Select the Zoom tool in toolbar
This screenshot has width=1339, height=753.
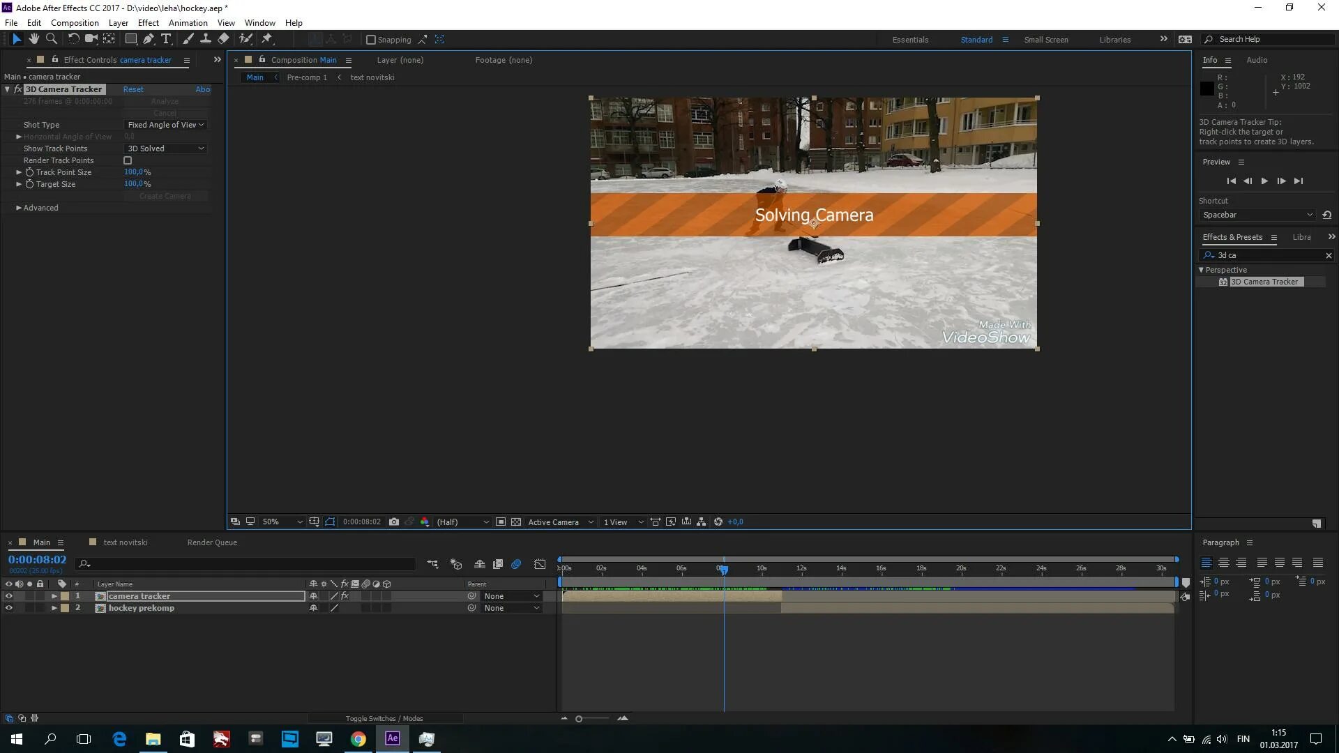pyautogui.click(x=51, y=39)
